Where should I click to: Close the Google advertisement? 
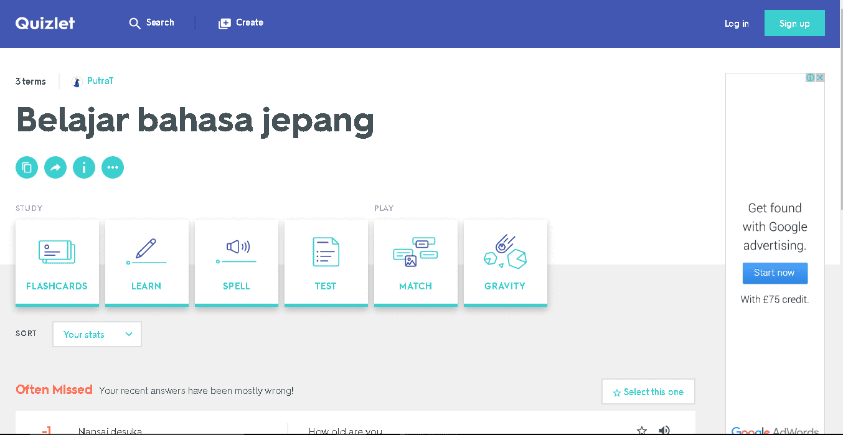[x=820, y=78]
